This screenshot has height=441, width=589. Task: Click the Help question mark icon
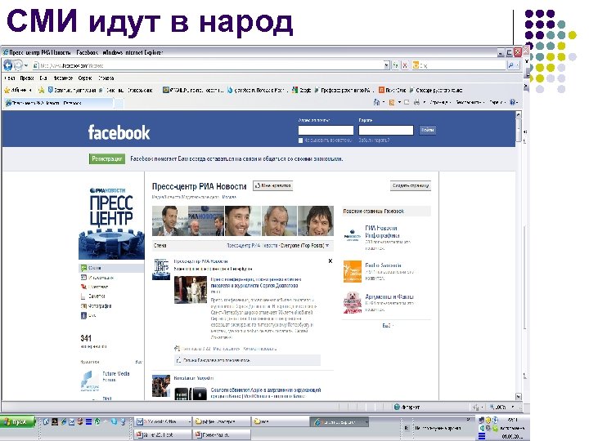512,102
